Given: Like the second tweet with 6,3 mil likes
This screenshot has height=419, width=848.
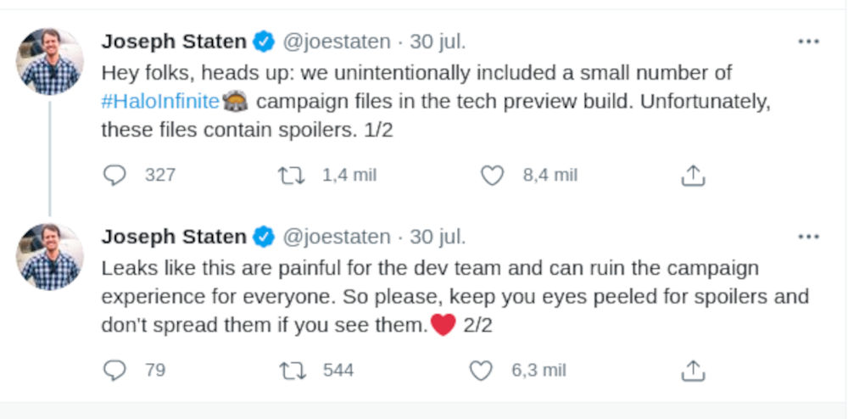Looking at the screenshot, I should 481,371.
